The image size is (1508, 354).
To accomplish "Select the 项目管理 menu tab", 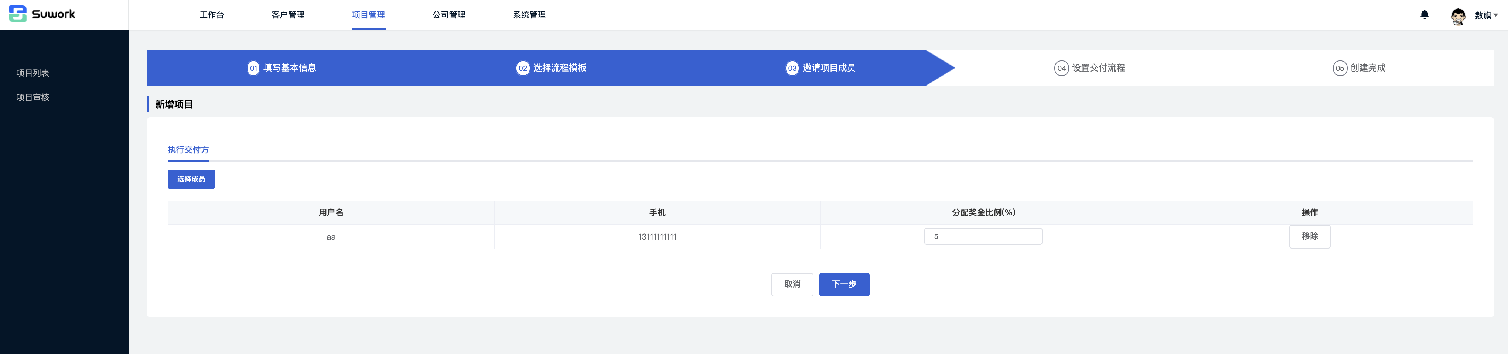I will click(368, 15).
